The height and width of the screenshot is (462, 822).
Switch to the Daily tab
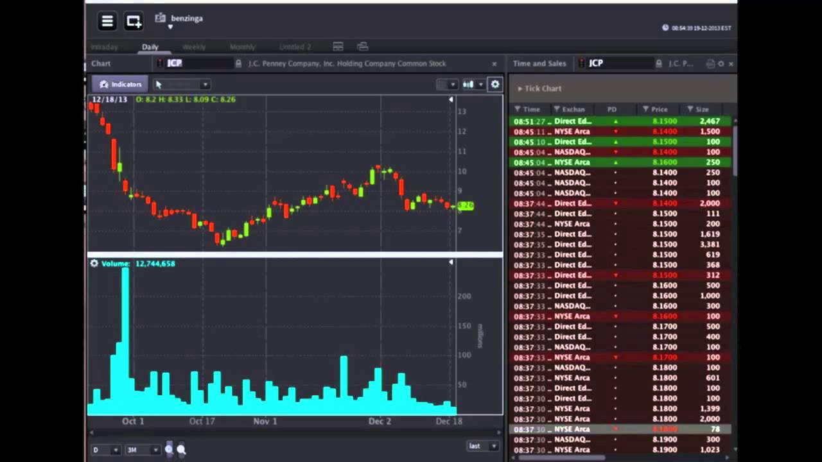(x=150, y=47)
